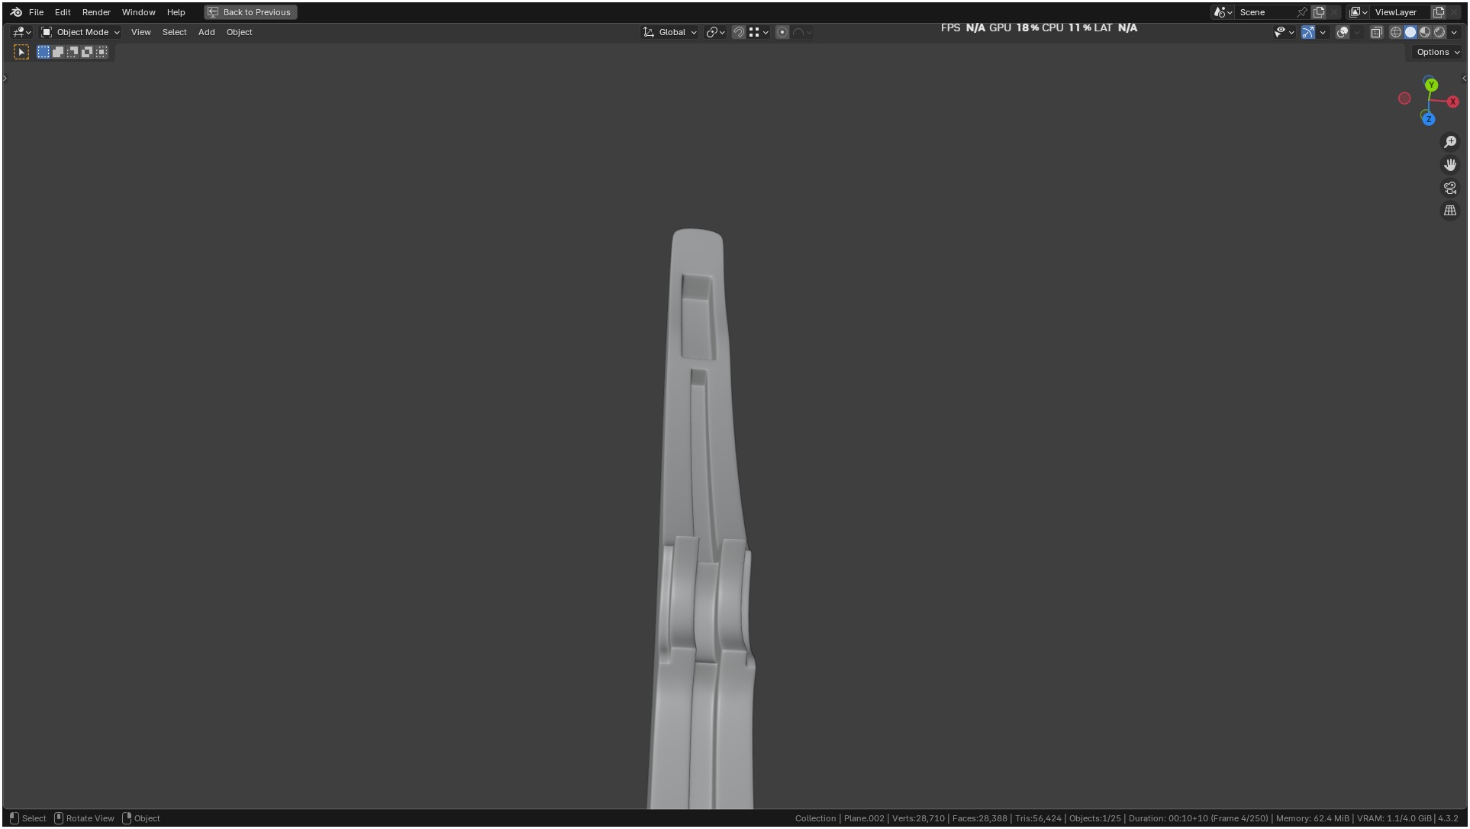
Task: Open the Object Mode dropdown
Action: click(x=80, y=32)
